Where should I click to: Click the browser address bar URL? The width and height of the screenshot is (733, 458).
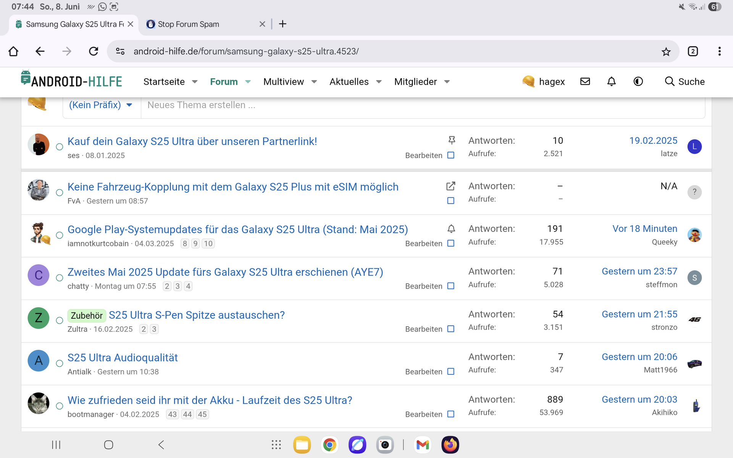[x=246, y=51]
